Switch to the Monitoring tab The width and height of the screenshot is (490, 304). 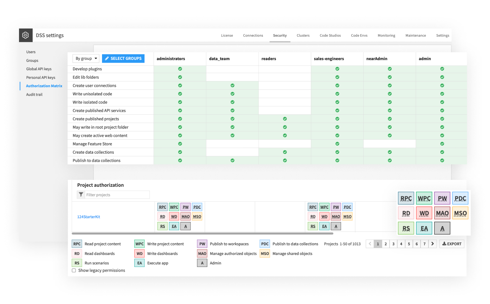pos(386,35)
